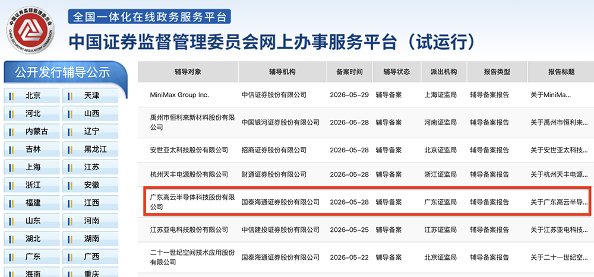Select 辽宁 in the region list
The image size is (594, 277).
point(90,131)
